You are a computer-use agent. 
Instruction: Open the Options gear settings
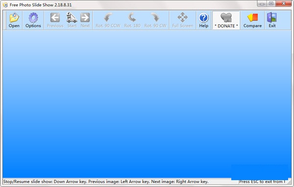click(33, 20)
